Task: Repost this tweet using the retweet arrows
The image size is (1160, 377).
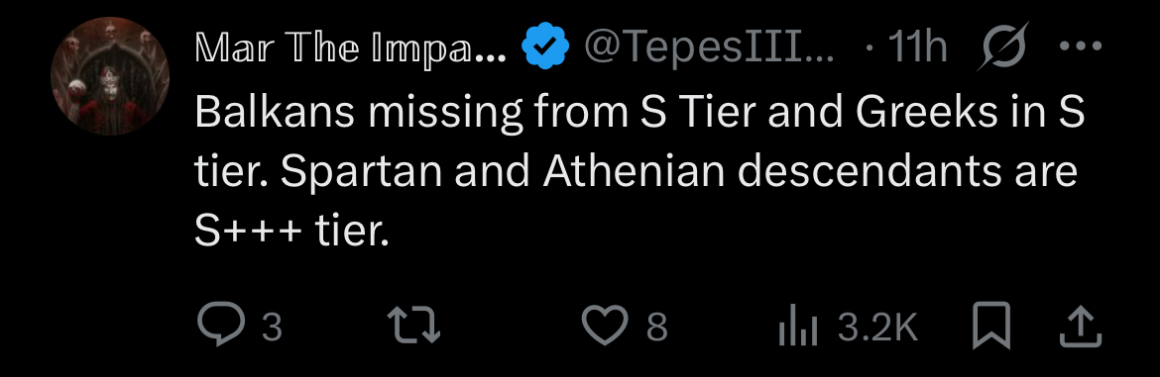Action: 415,327
